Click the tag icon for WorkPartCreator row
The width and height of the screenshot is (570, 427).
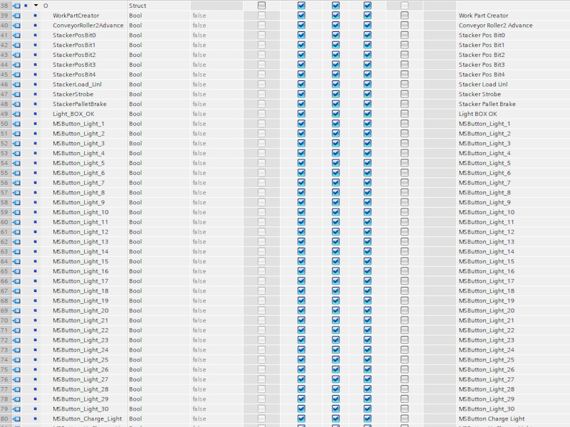tap(16, 16)
